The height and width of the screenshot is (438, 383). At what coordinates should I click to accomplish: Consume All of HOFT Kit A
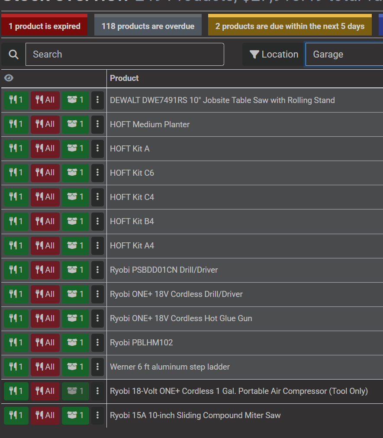(45, 148)
